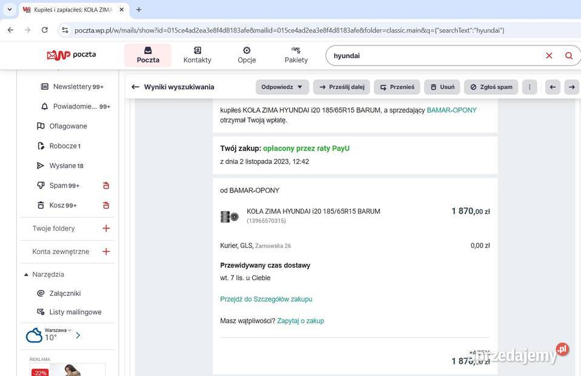Image resolution: width=581 pixels, height=376 pixels.
Task: Open Załączniki attachments tool
Action: click(59, 294)
